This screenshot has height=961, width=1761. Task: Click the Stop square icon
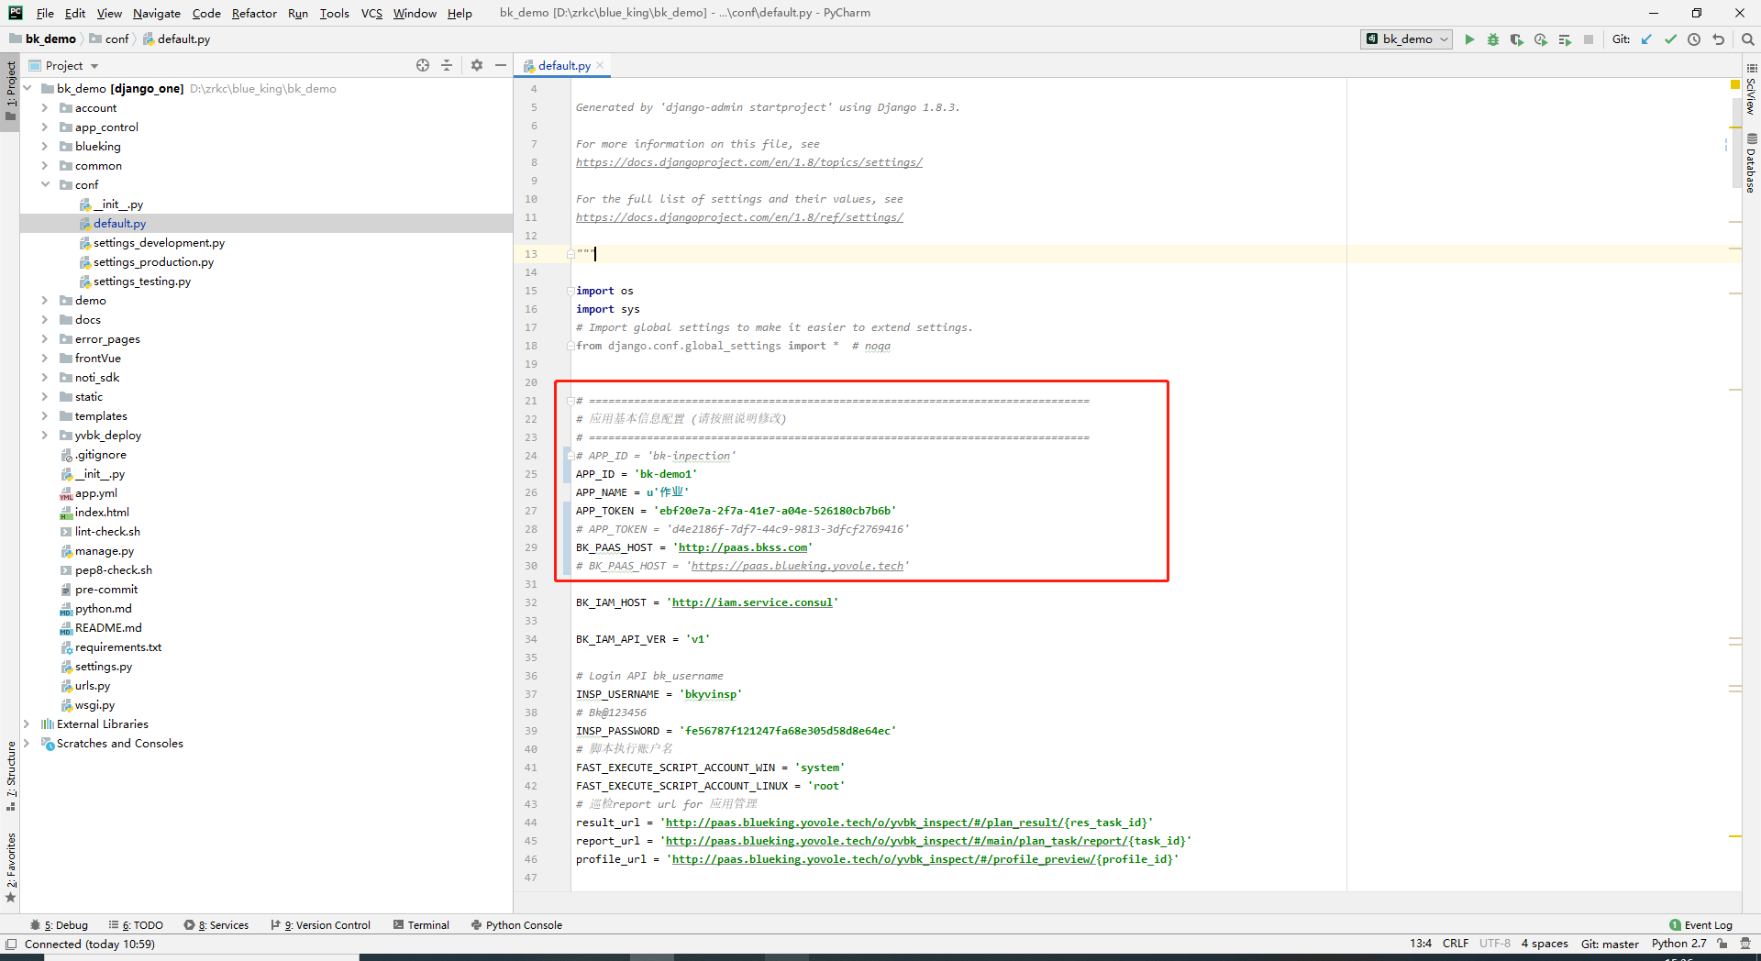pos(1589,39)
